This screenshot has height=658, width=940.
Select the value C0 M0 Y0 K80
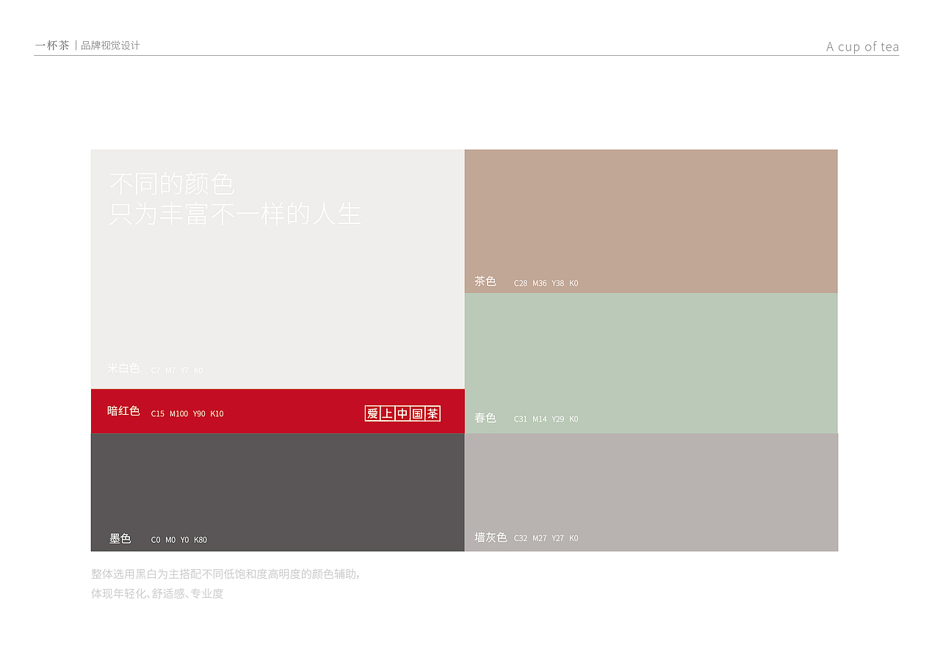[179, 540]
